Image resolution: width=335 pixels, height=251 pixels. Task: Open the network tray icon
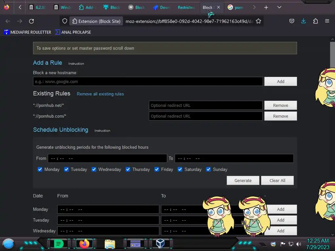291,244
